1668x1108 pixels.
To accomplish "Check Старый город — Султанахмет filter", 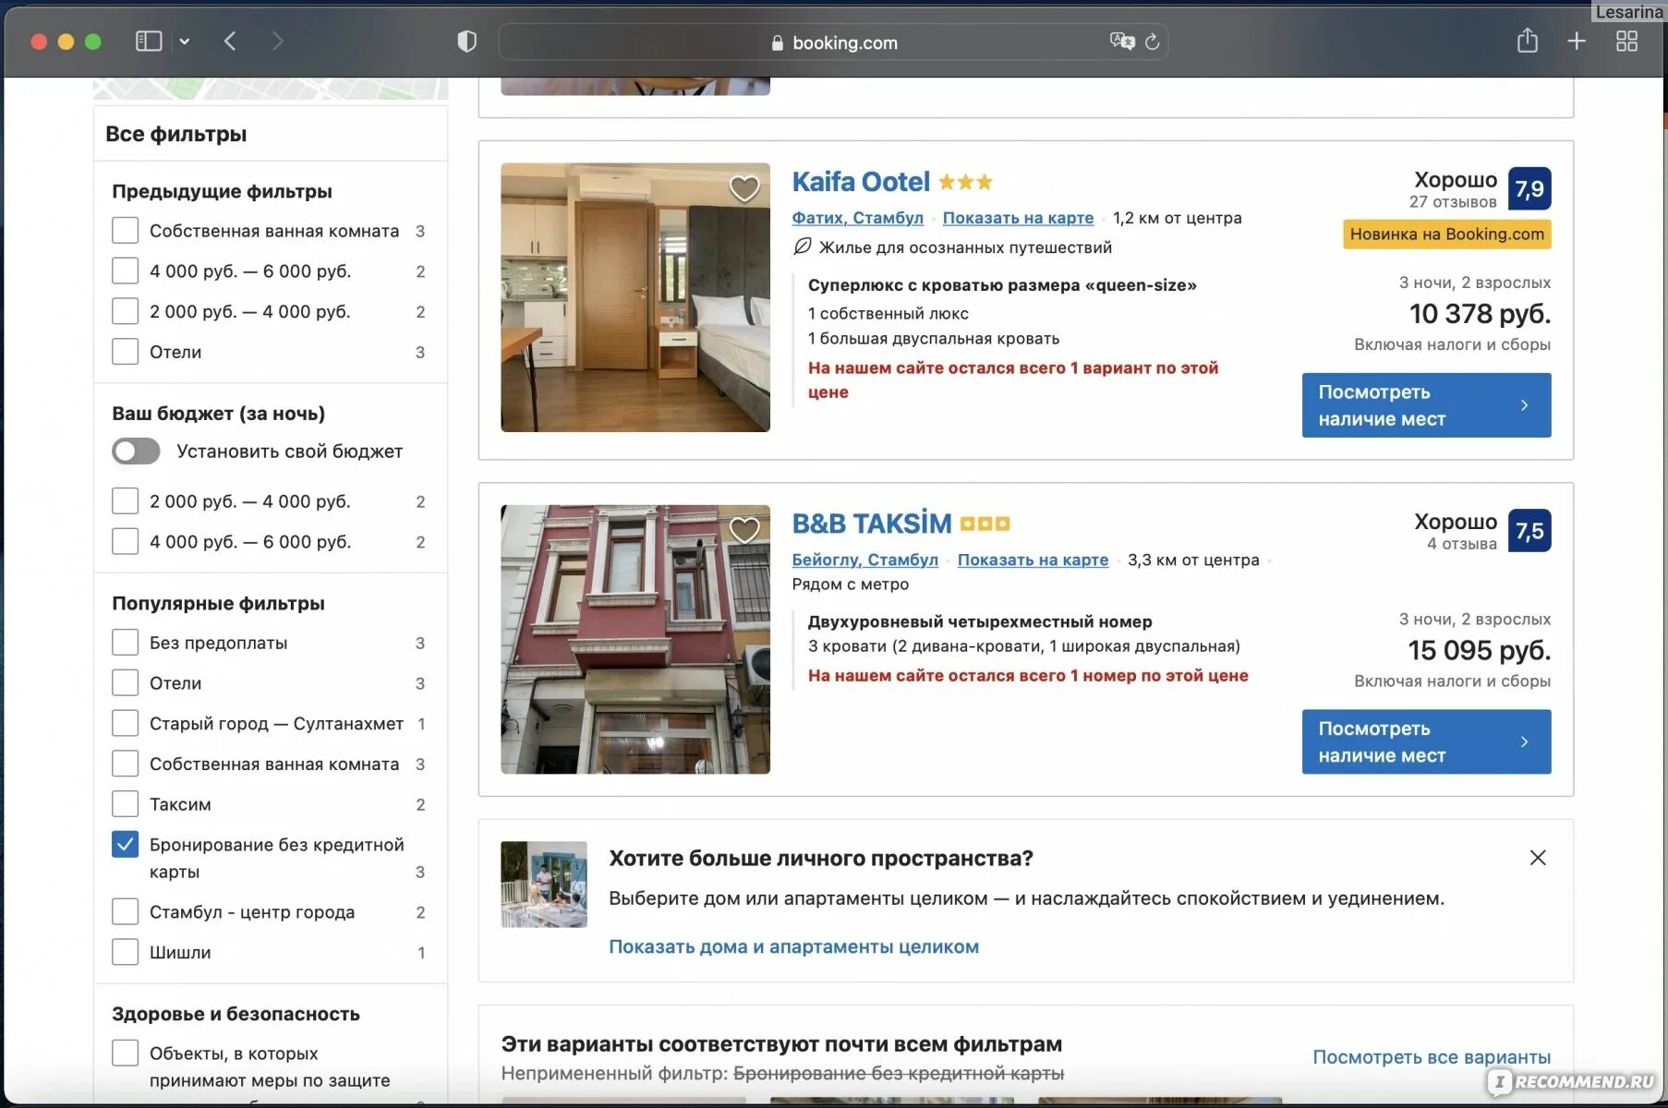I will pos(125,723).
